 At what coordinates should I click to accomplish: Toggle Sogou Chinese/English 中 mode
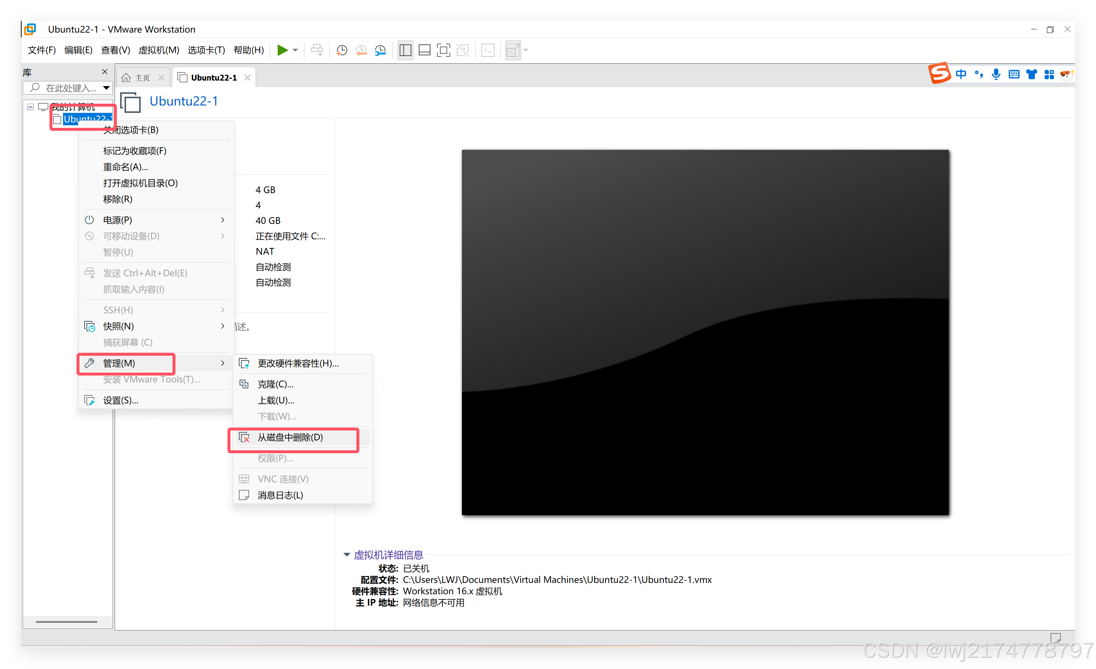coord(961,74)
